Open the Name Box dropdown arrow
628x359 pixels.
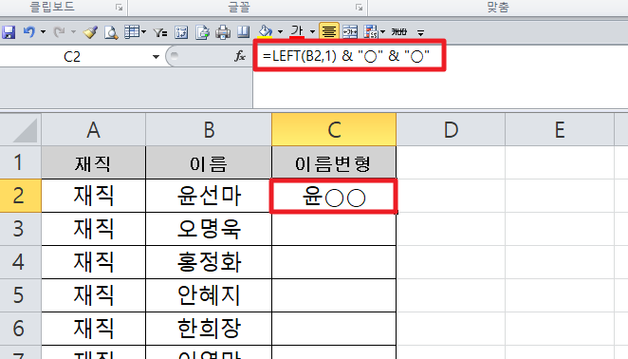point(156,57)
